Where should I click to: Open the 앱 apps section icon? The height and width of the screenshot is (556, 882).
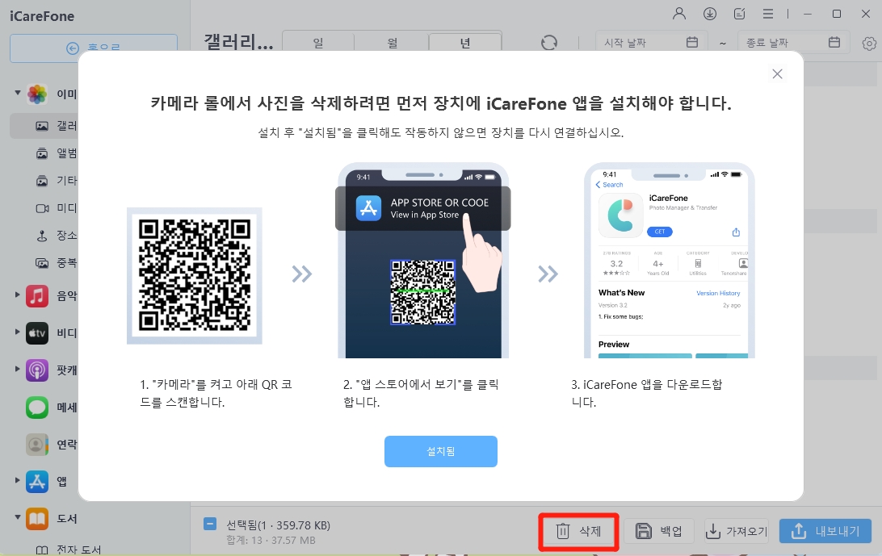pyautogui.click(x=36, y=481)
